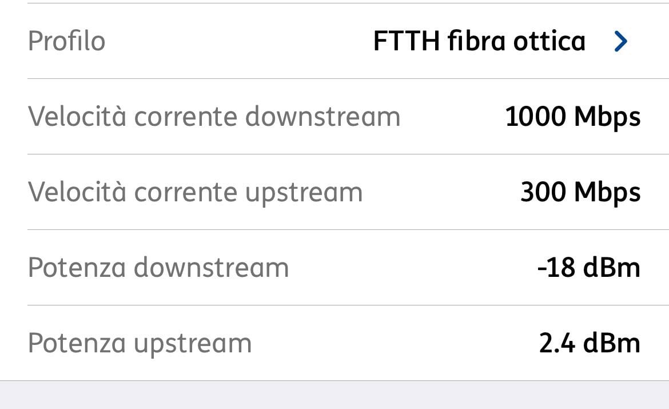Select the 1000 Mbps downstream speed value
Viewport: 669px width, 409px height.
pos(572,117)
